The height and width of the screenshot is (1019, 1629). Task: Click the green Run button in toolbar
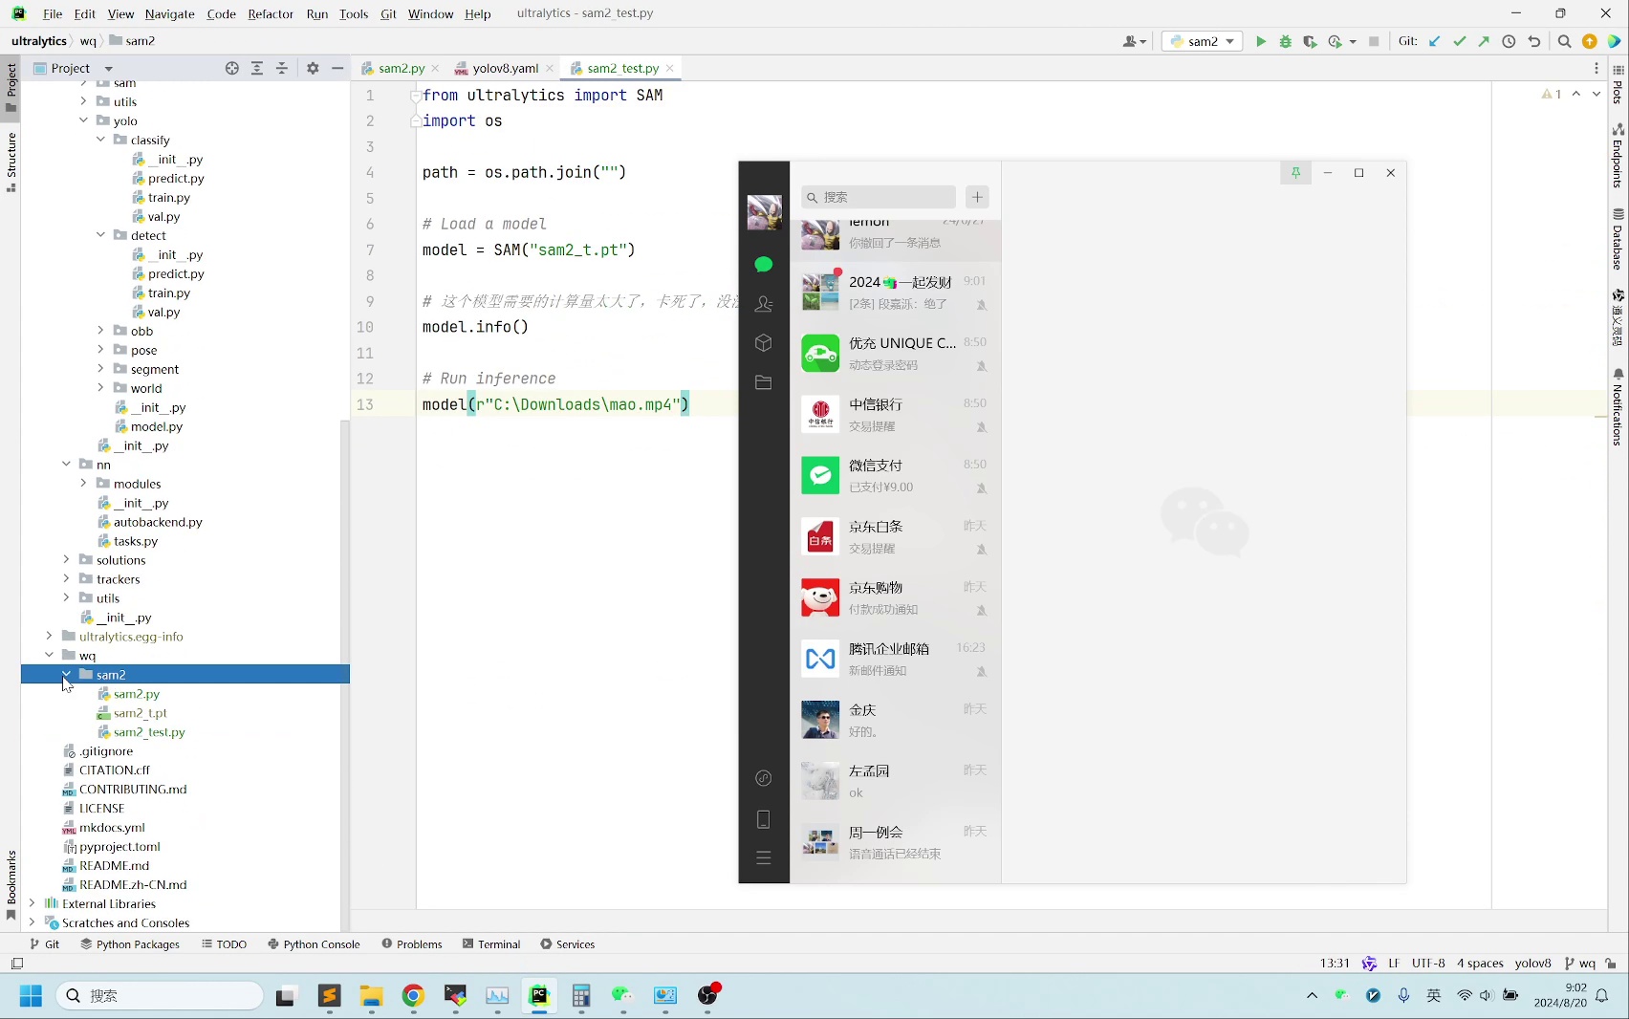point(1261,41)
